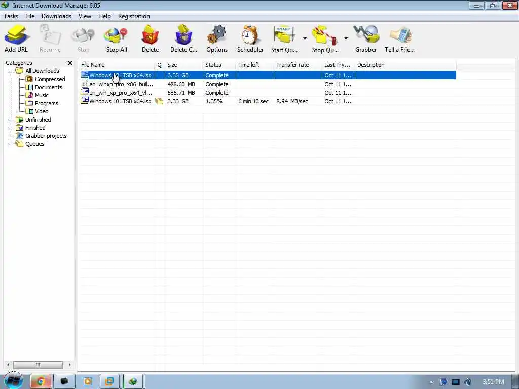Click the IDM taskbar button

click(133, 381)
